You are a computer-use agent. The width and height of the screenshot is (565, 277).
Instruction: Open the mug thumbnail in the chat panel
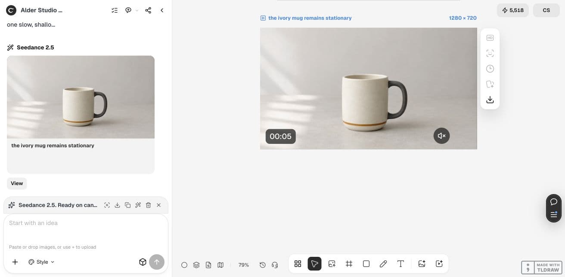click(81, 97)
